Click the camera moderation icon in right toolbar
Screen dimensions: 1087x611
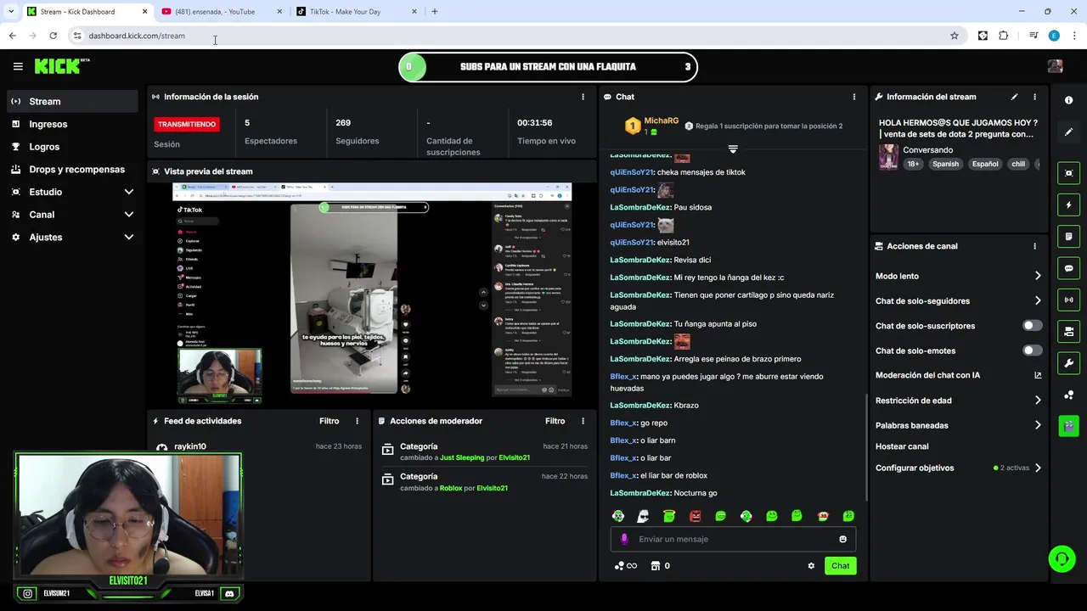click(x=1068, y=331)
